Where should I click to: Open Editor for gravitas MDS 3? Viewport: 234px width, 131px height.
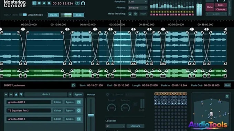57,119
